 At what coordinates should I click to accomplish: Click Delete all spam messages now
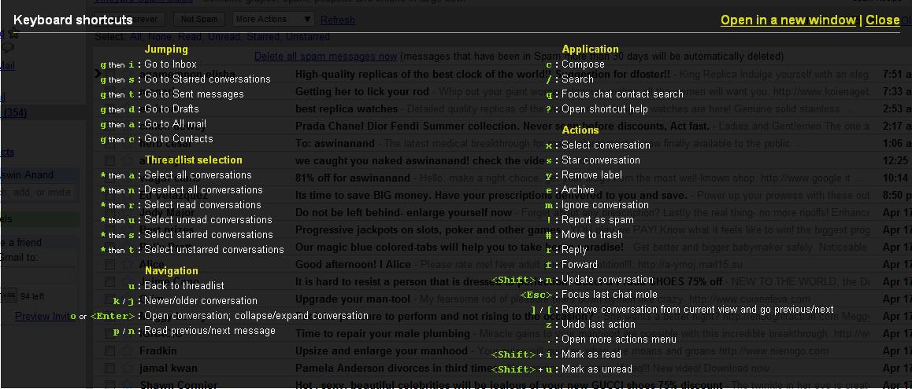click(x=326, y=57)
